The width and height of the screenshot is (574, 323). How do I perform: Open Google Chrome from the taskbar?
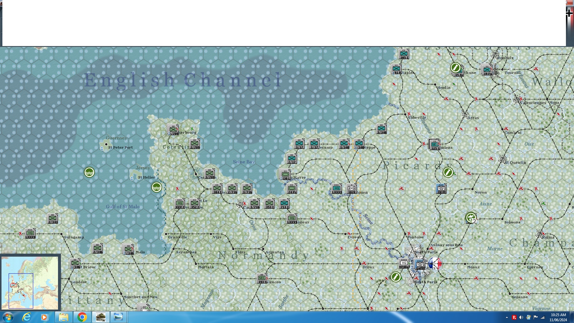(x=82, y=317)
